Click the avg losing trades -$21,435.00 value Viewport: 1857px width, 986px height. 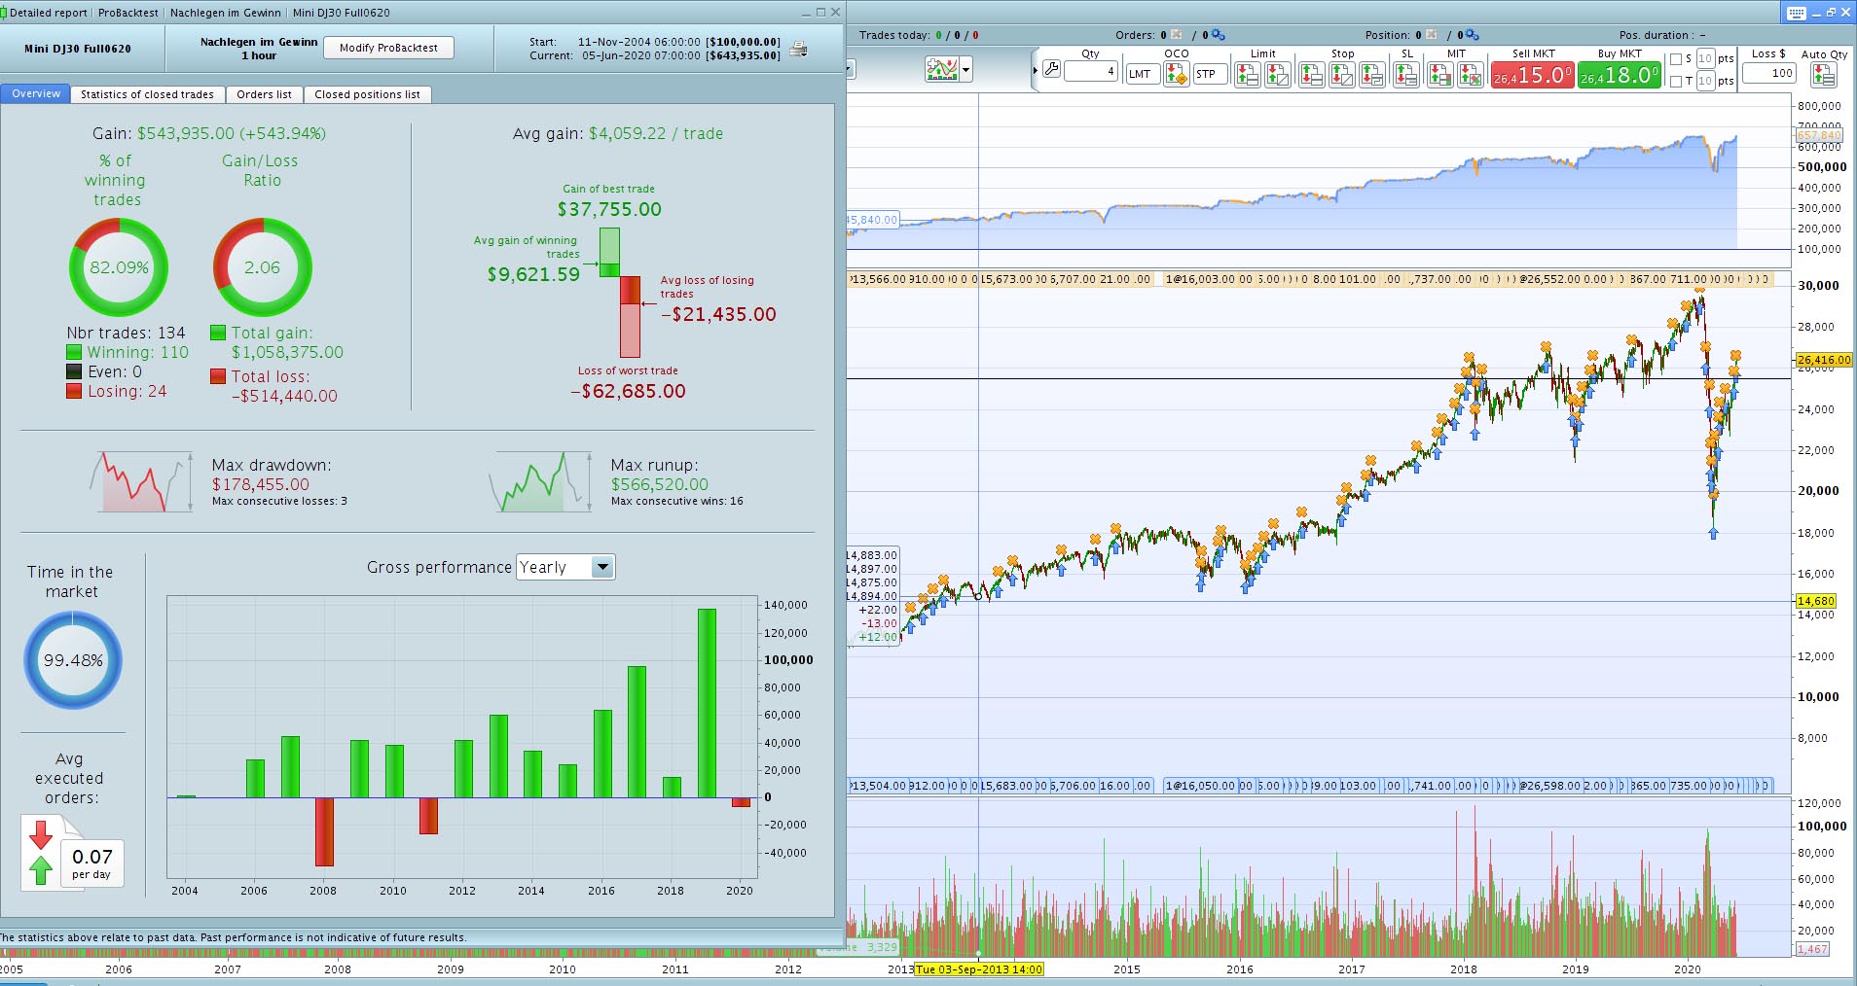coord(718,314)
